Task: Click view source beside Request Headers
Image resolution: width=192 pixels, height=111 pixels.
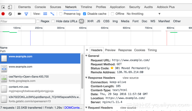Action: (128, 108)
